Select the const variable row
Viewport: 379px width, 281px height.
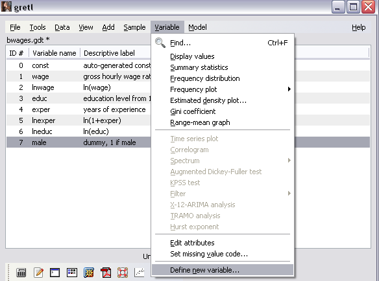pos(79,65)
